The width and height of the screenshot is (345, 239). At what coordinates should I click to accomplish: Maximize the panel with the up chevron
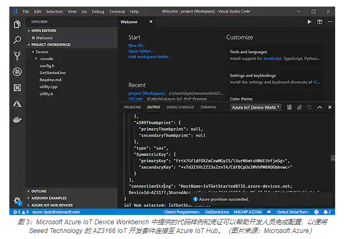319,107
